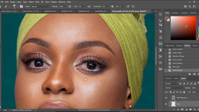The image size is (199, 112).
Task: Filter layers by smart objects icon
Action: (x=195, y=84)
